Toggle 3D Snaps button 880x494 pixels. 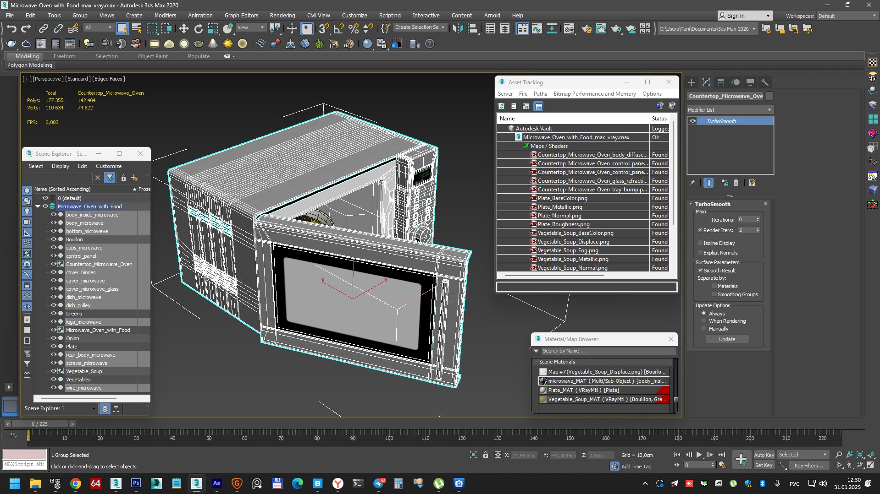tap(324, 28)
